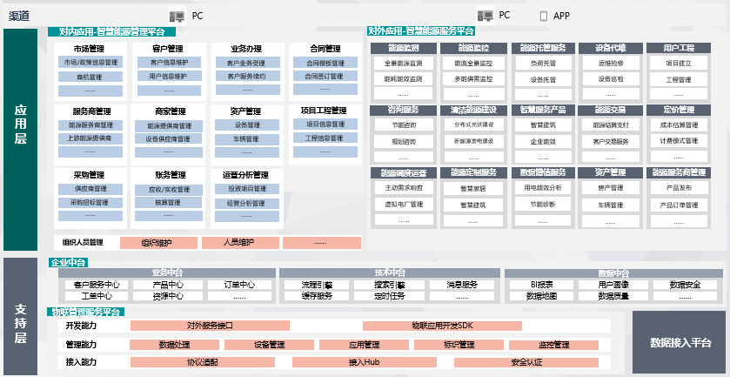Select 客户服务中心 in 业务中台
The height and width of the screenshot is (377, 730).
tap(97, 285)
